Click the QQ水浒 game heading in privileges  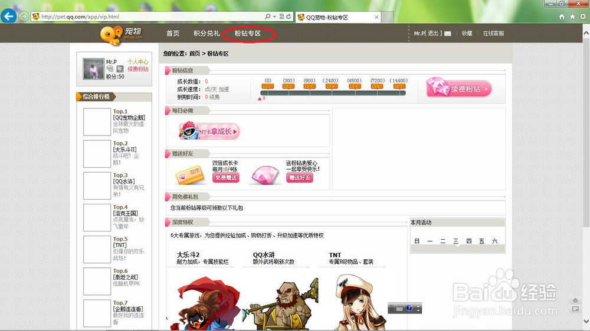tap(264, 255)
